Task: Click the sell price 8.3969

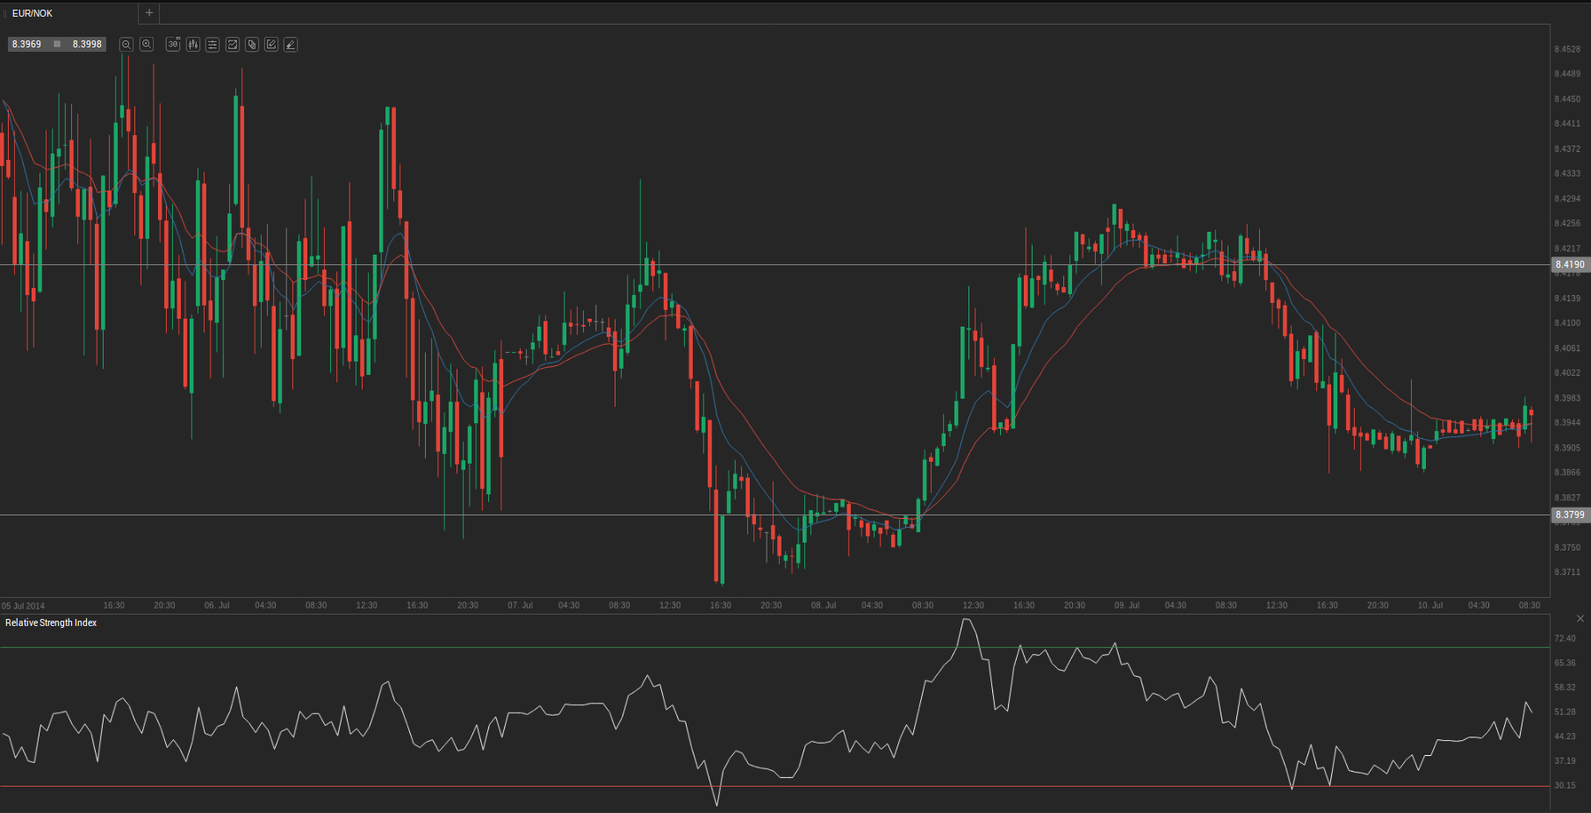Action: coord(26,44)
